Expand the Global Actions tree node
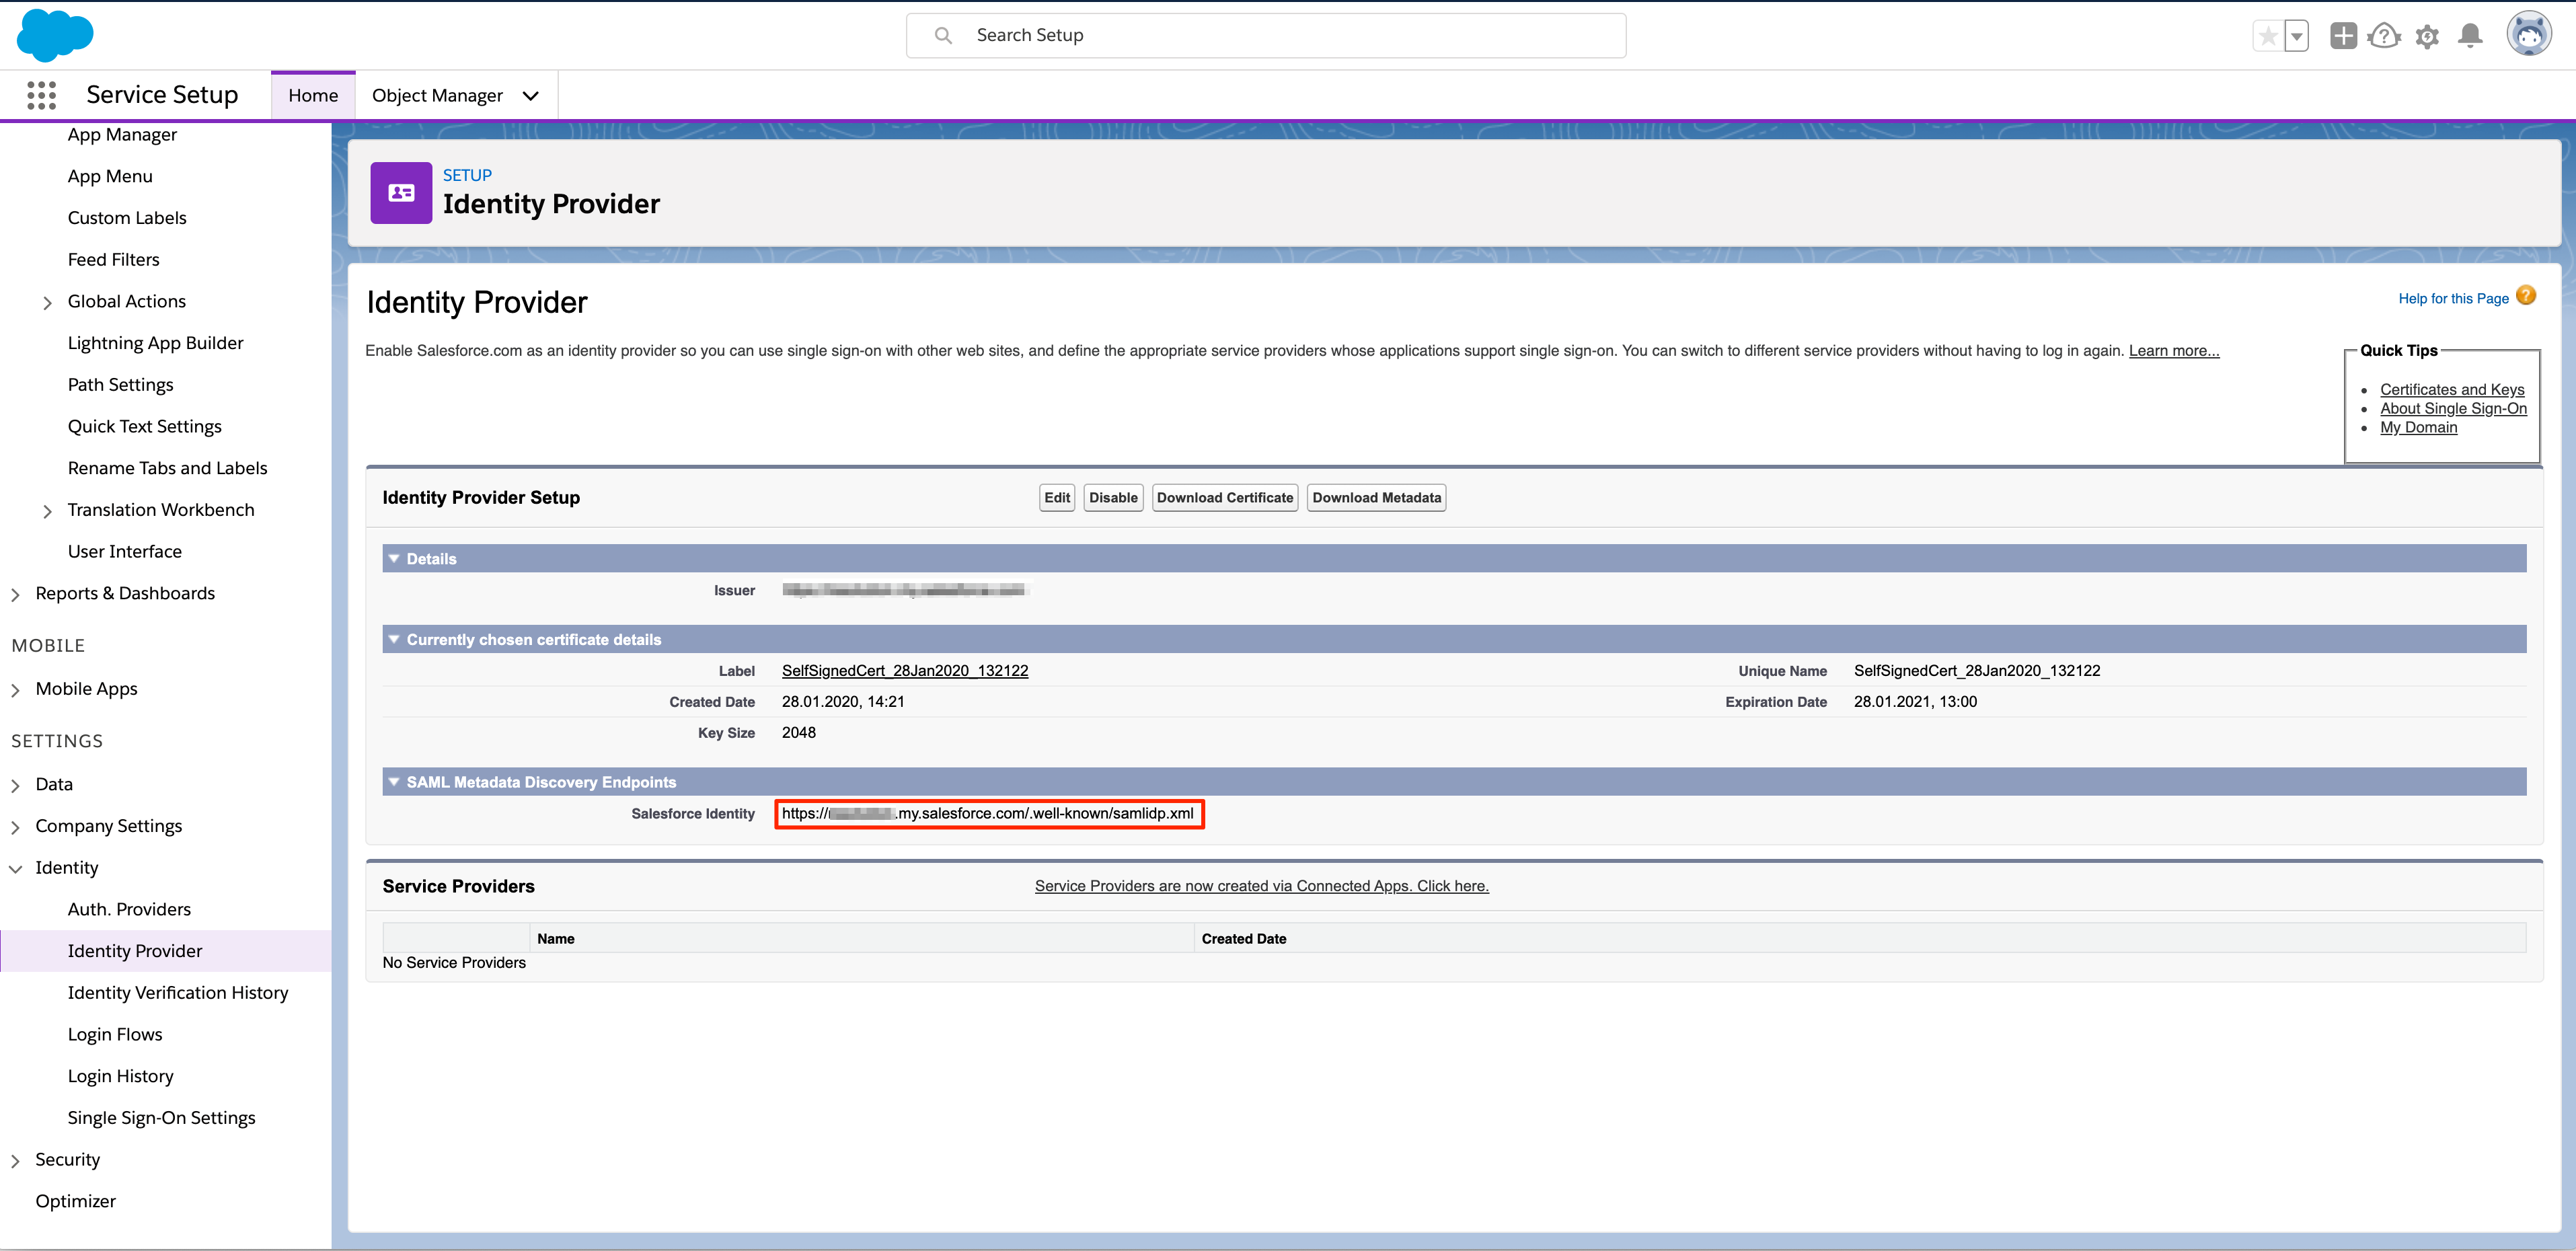 coord(47,302)
